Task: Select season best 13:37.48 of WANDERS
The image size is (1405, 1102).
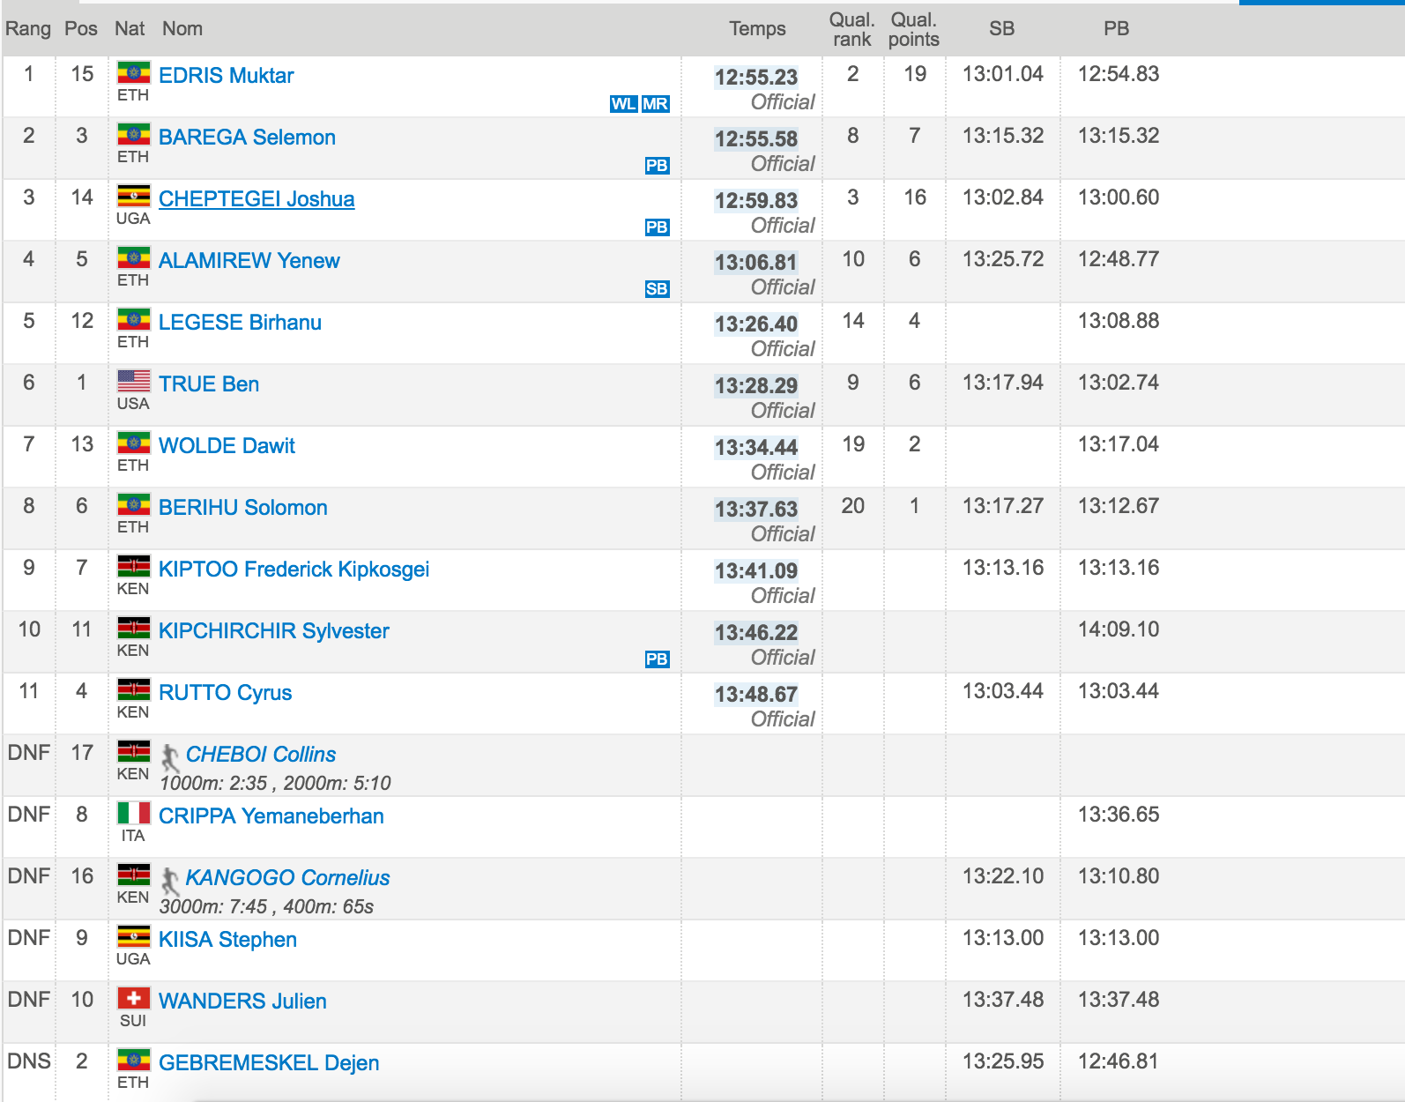Action: click(x=1003, y=1000)
